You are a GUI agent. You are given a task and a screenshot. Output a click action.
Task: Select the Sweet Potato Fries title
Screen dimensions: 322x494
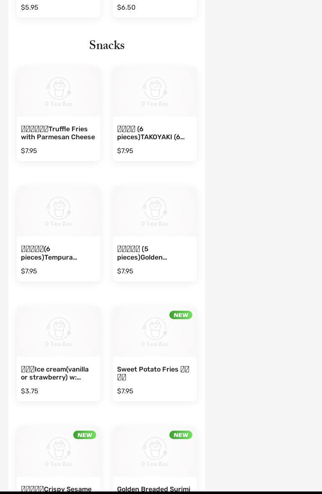coord(153,373)
